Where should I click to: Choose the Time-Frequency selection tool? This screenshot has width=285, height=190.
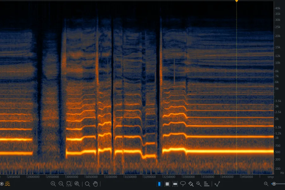click(167, 184)
